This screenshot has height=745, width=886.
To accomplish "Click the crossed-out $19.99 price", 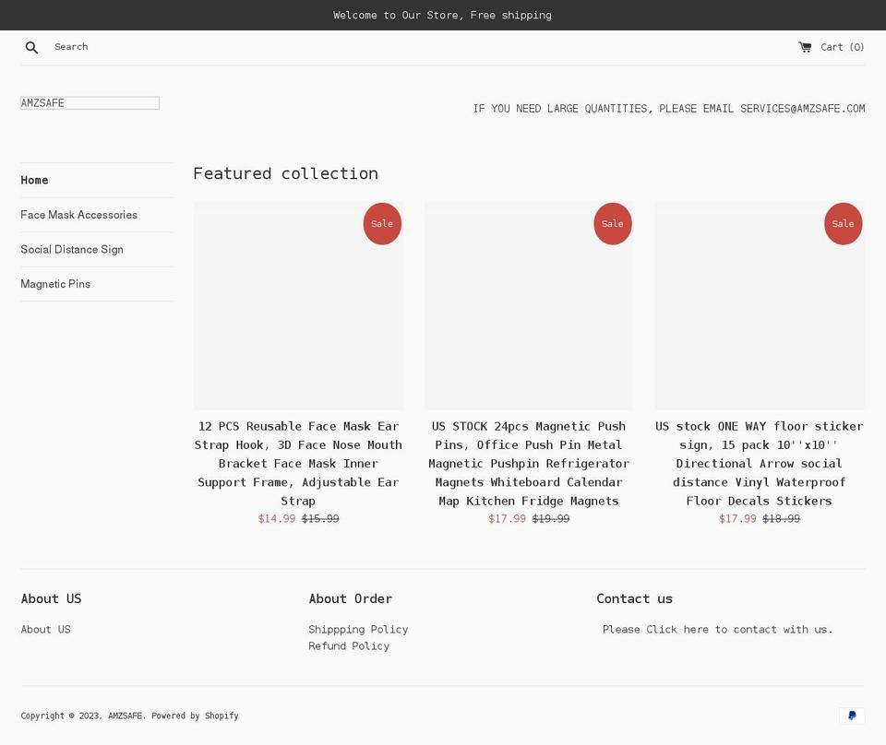I will tap(551, 519).
